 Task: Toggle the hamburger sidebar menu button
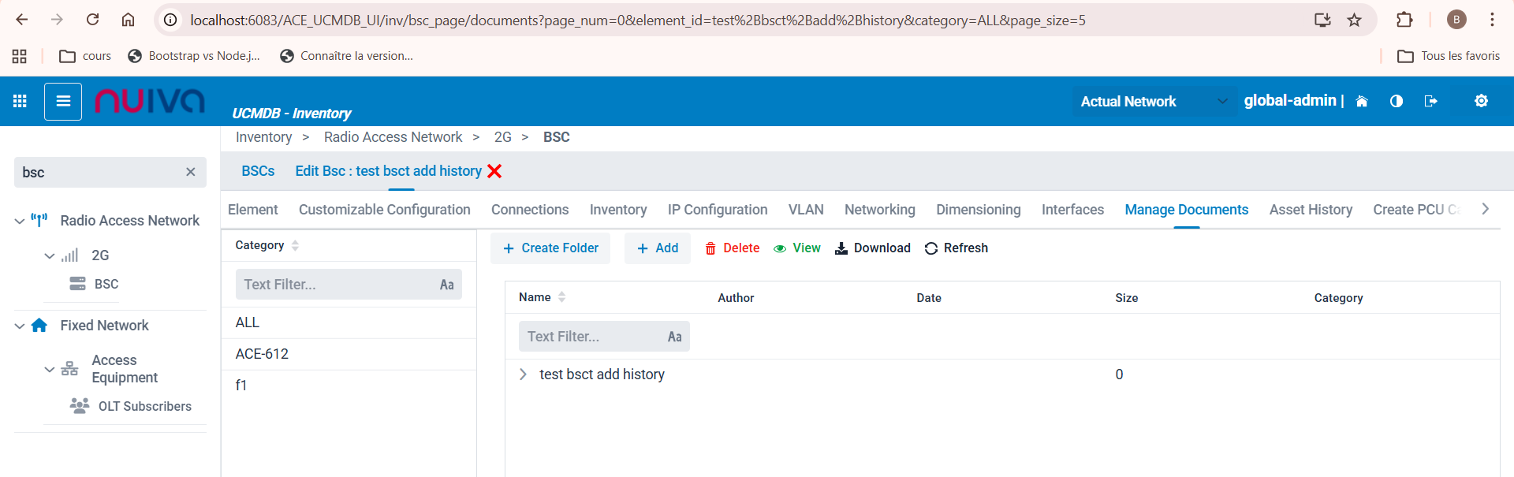(63, 101)
